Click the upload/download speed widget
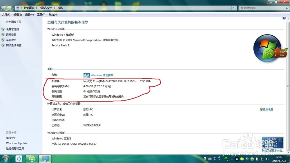The height and width of the screenshot is (163, 290). [x=280, y=53]
